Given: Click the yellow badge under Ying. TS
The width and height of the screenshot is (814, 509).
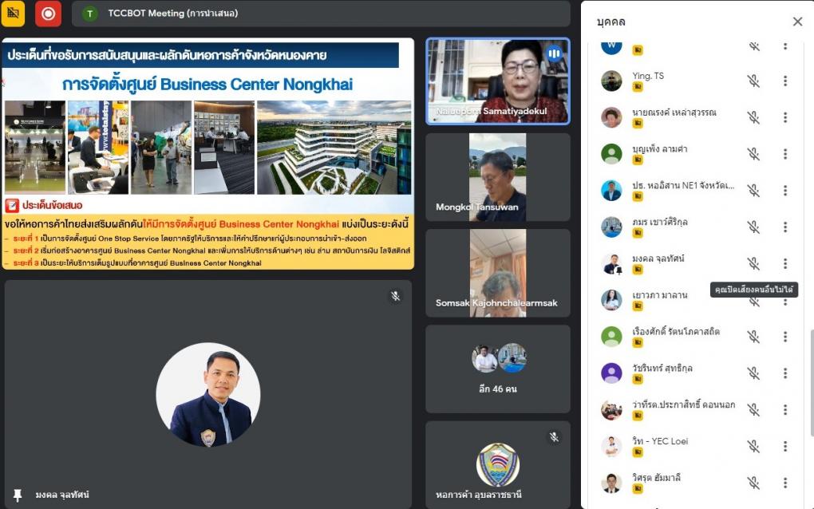Looking at the screenshot, I should [x=638, y=87].
